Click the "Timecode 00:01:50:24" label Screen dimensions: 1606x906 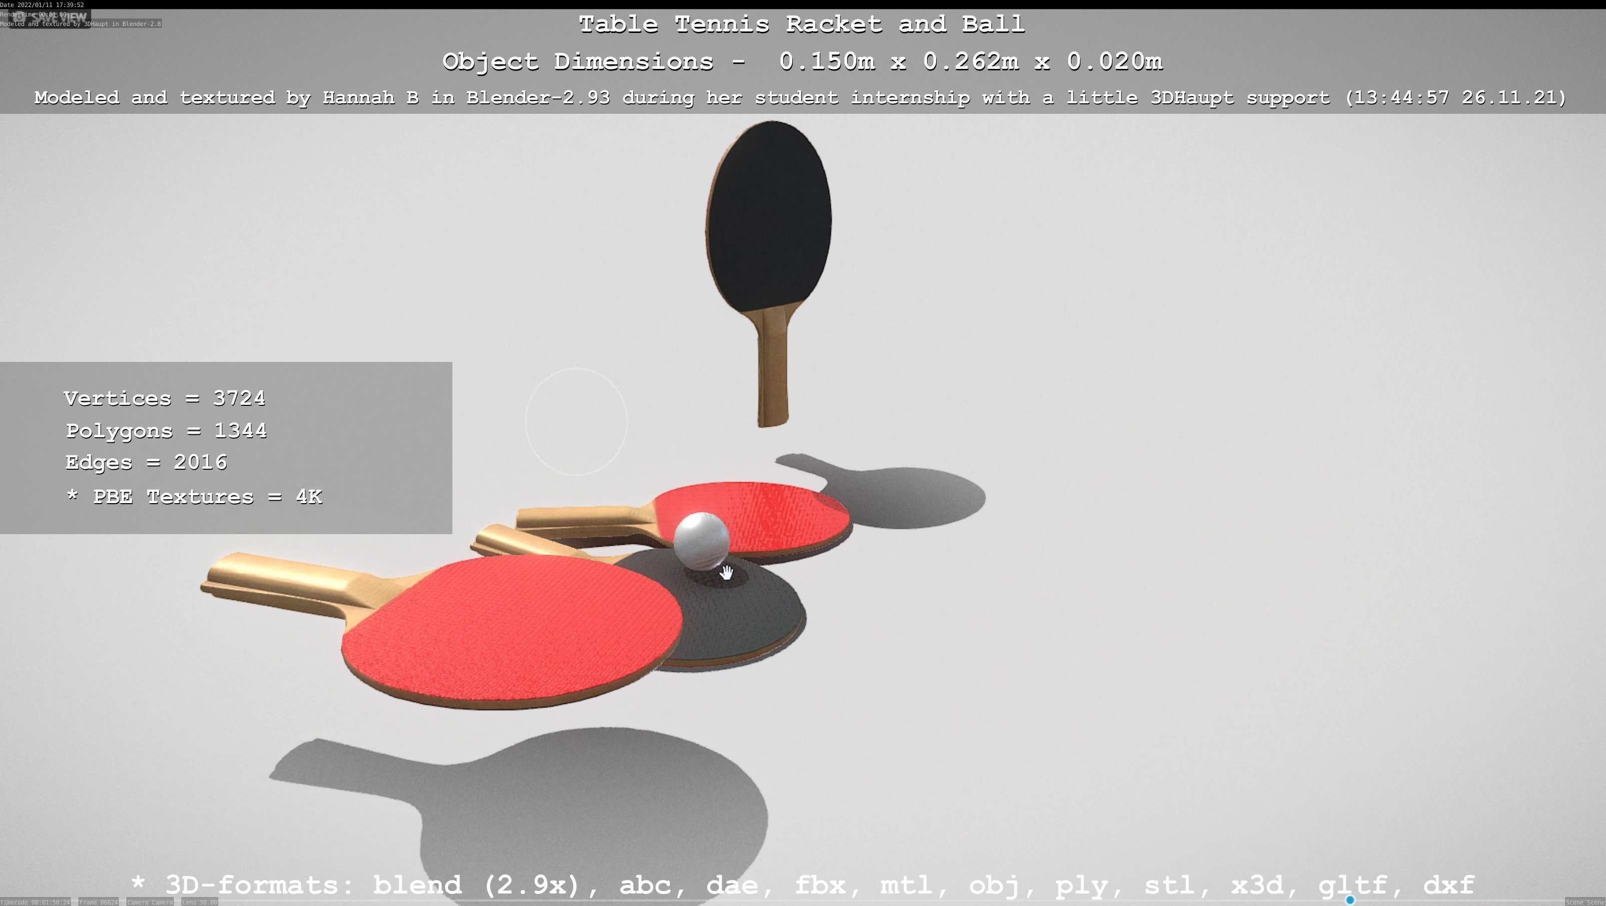click(35, 902)
